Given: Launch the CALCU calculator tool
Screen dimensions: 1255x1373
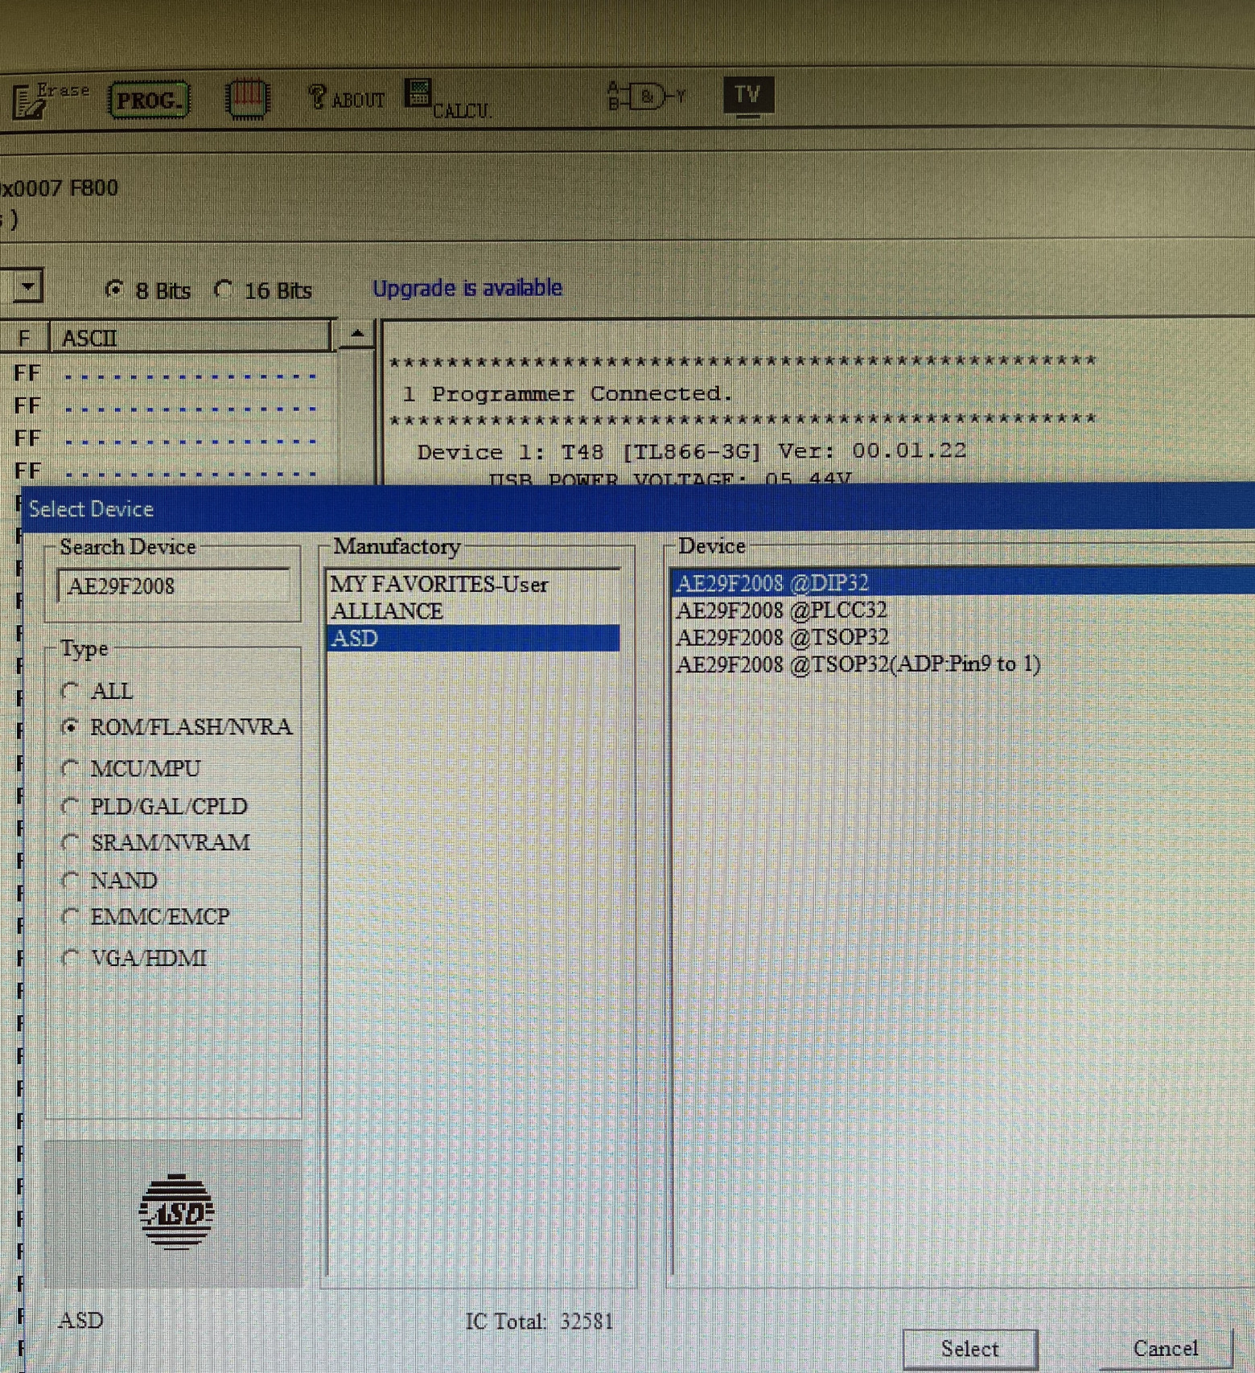Looking at the screenshot, I should (447, 100).
